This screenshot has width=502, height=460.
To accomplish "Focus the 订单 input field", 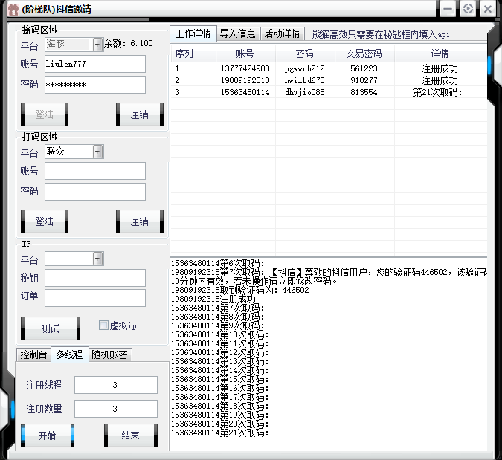I will pos(95,298).
